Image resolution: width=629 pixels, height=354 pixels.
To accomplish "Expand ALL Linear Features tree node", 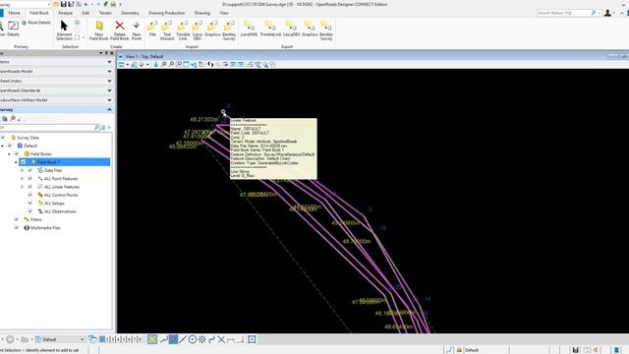I will tap(23, 187).
